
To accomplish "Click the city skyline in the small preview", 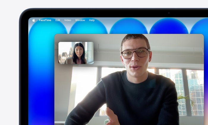I will [64, 57].
